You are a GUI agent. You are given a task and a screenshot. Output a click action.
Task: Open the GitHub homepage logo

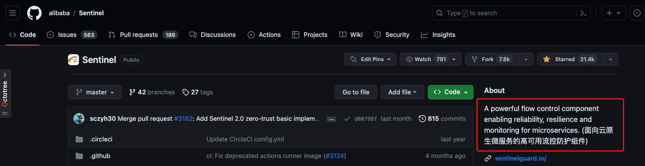coord(34,13)
